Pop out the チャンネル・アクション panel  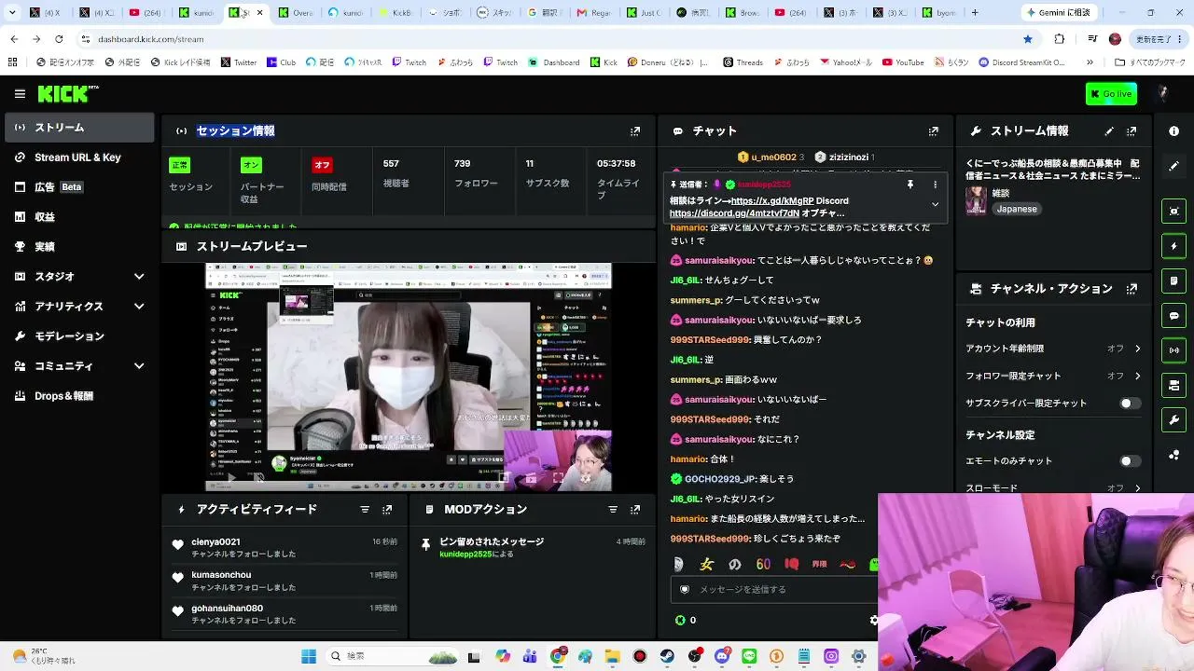(x=1132, y=289)
